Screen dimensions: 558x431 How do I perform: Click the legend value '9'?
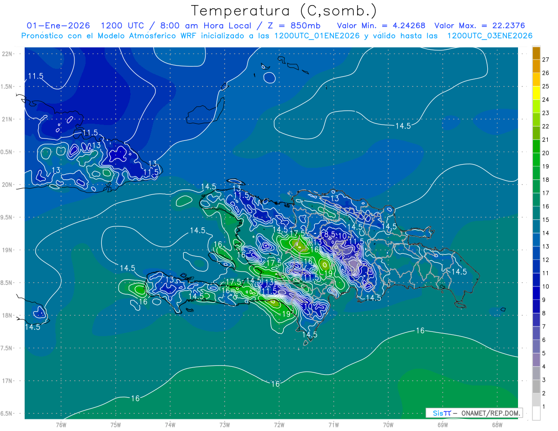[544, 300]
